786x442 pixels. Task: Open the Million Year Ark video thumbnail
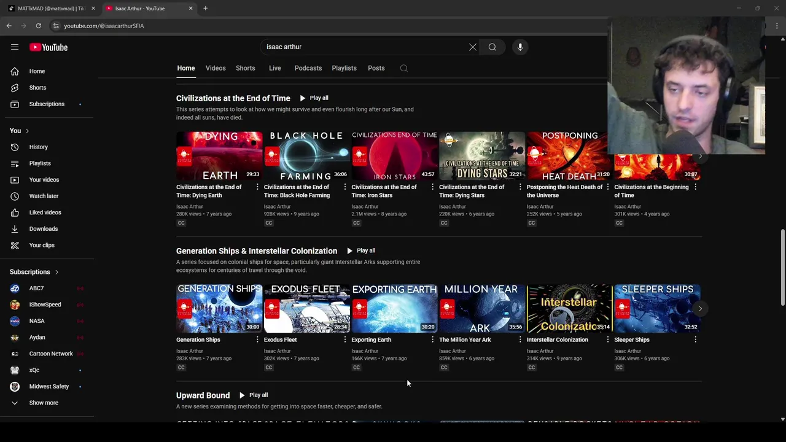[x=481, y=308]
